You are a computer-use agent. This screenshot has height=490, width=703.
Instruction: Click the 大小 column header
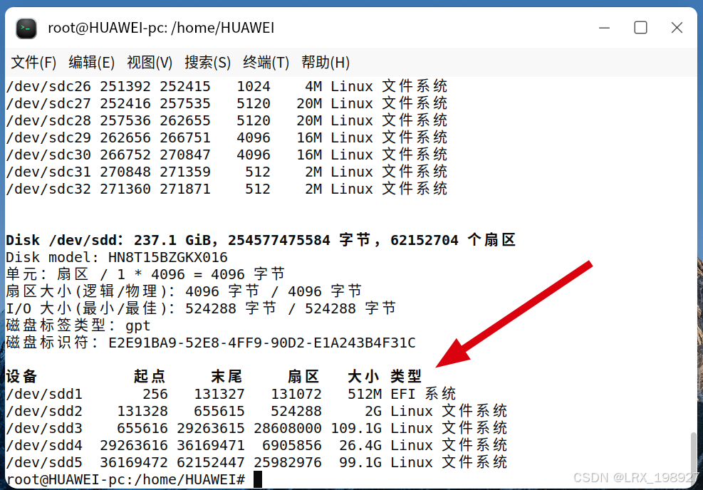point(363,377)
